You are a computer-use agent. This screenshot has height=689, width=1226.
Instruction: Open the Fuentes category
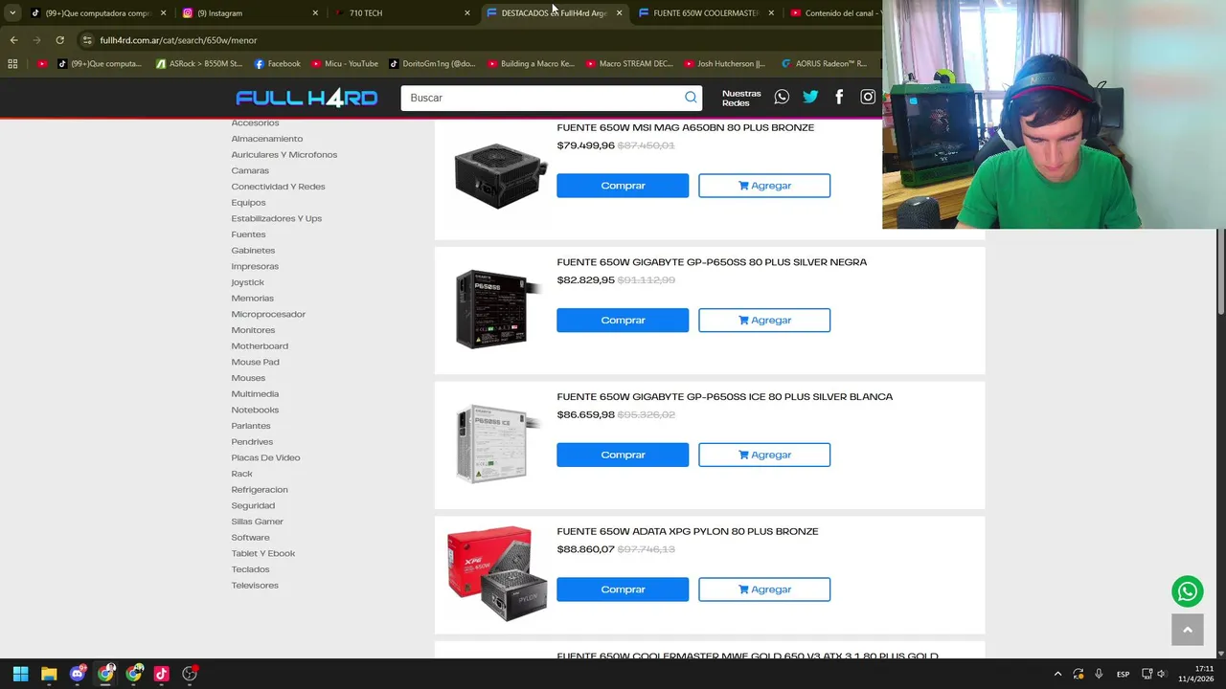pos(248,234)
